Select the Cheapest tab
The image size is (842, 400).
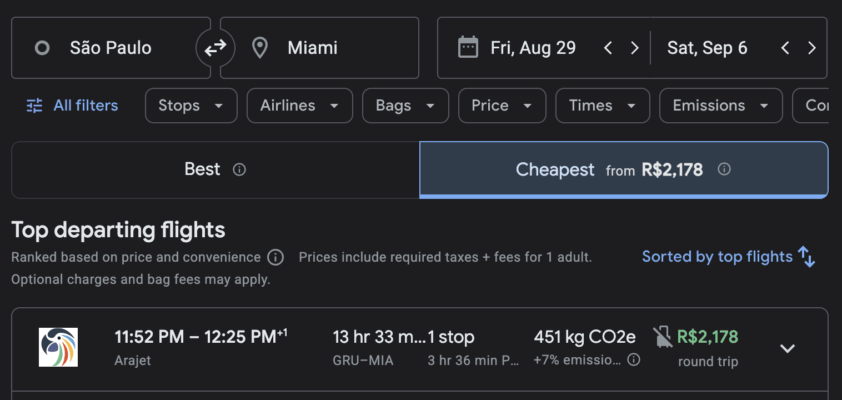[624, 169]
